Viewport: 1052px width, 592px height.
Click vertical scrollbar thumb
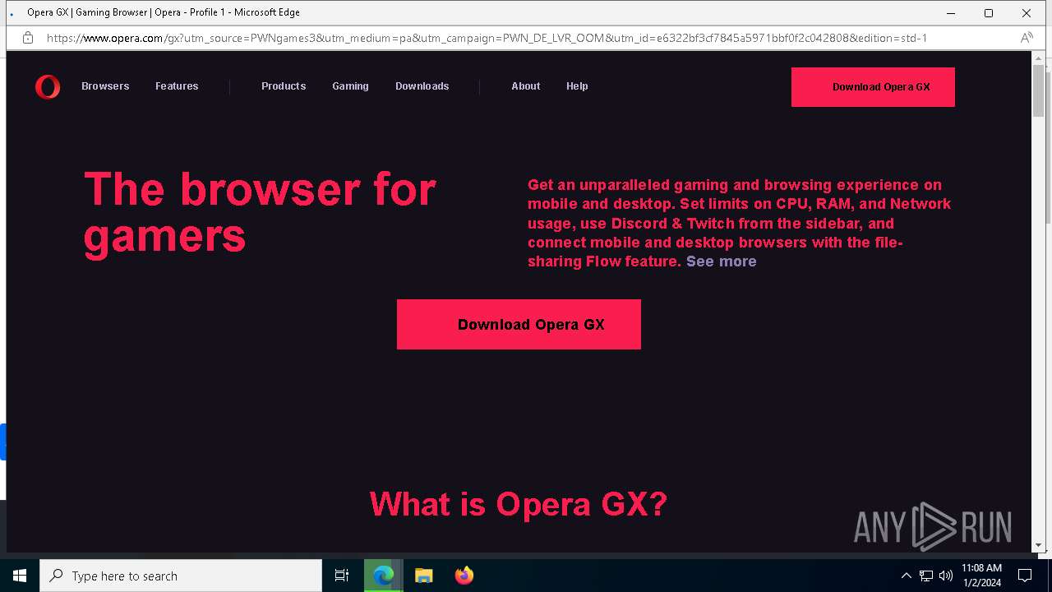pyautogui.click(x=1038, y=91)
